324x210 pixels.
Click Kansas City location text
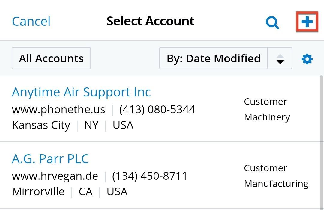pyautogui.click(x=41, y=125)
